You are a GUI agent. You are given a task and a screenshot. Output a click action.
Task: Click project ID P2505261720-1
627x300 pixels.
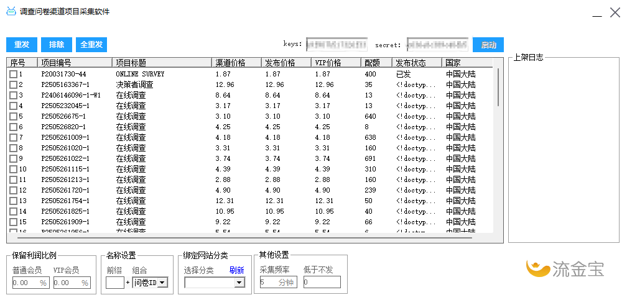pyautogui.click(x=65, y=191)
